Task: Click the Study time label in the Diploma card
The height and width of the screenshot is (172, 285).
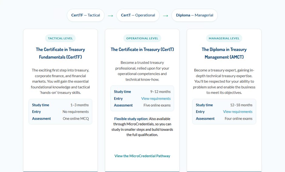Action: pyautogui.click(x=204, y=105)
